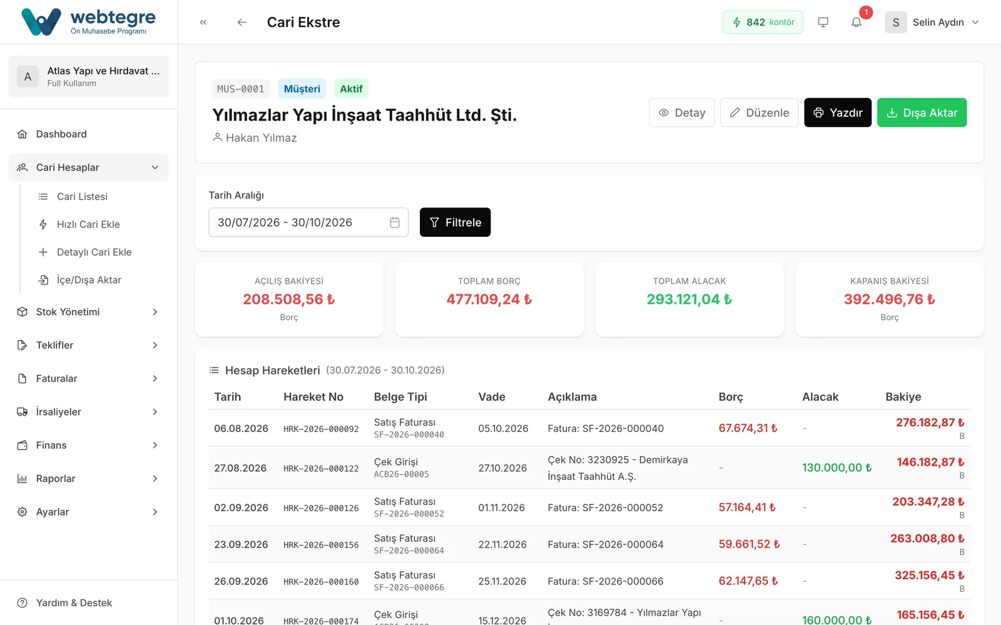This screenshot has width=1001, height=625.
Task: Click the Yazdır print button
Action: [x=838, y=112]
